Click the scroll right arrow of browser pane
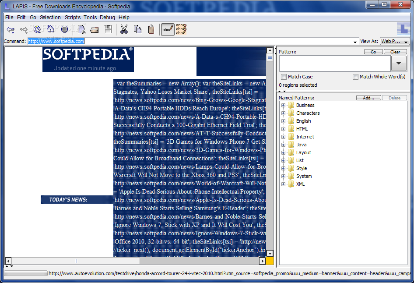 [x=262, y=261]
